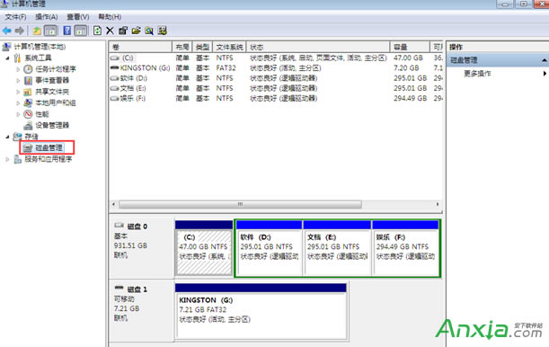Viewport: 549px width, 347px height.
Task: Open the 查看(V) menu
Action: pyautogui.click(x=78, y=17)
